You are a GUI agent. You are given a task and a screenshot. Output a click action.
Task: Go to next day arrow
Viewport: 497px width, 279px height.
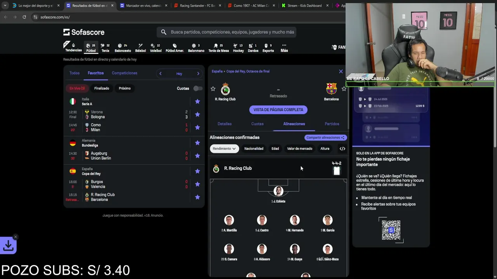pos(198,74)
